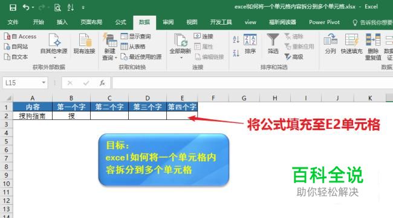Click header cell 第一个字
This screenshot has height=218, width=393.
click(71, 107)
